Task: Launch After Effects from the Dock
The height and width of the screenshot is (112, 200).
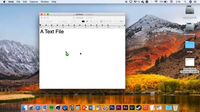Action: 125,108
